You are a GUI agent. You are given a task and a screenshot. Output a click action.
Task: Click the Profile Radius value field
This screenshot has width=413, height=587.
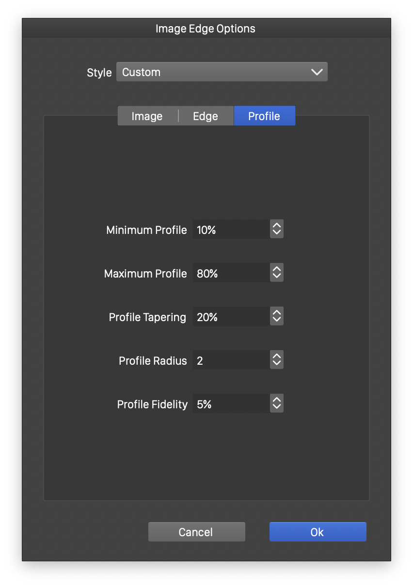point(231,360)
